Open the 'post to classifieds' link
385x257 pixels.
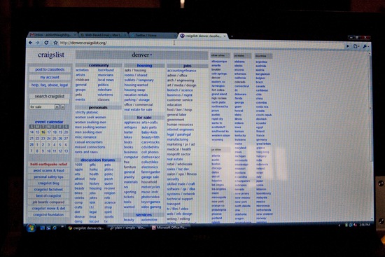[x=50, y=69]
